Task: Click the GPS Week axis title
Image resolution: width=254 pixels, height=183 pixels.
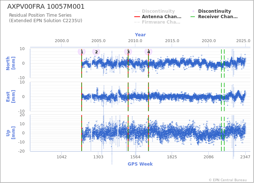Action: point(140,164)
